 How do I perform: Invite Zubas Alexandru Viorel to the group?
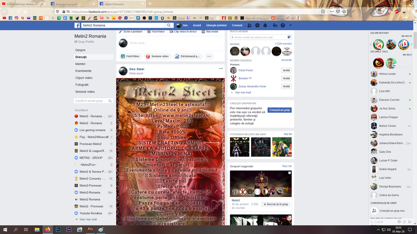point(286,86)
